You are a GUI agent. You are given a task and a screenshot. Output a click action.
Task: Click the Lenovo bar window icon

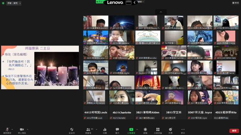129,2
